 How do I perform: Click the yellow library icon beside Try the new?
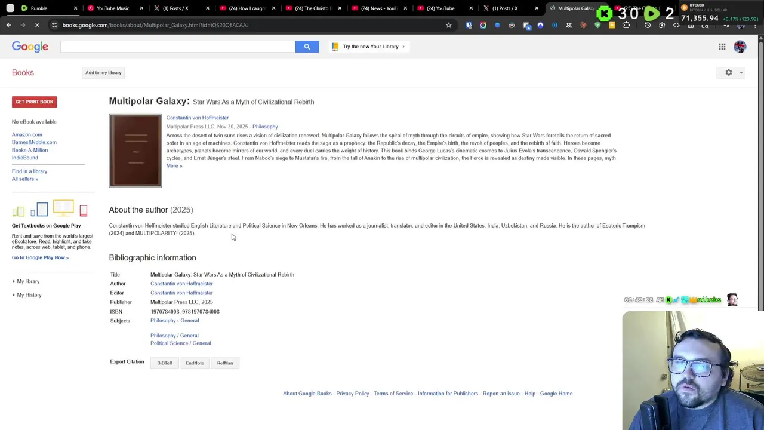pyautogui.click(x=335, y=47)
